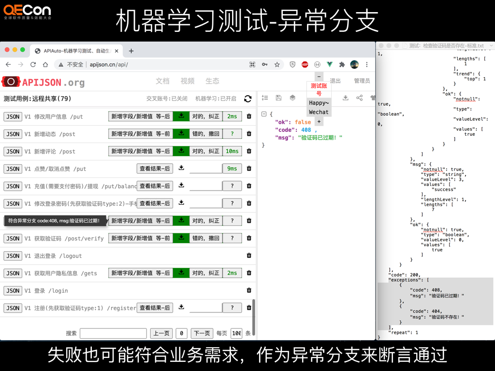This screenshot has height=371, width=495.
Task: Click the save (floppy disk) icon above the JSON response
Action: (278, 98)
